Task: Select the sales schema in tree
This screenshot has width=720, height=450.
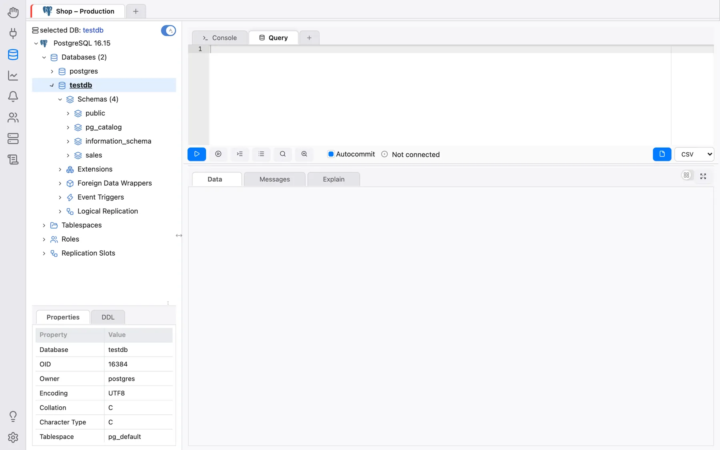Action: click(x=94, y=155)
